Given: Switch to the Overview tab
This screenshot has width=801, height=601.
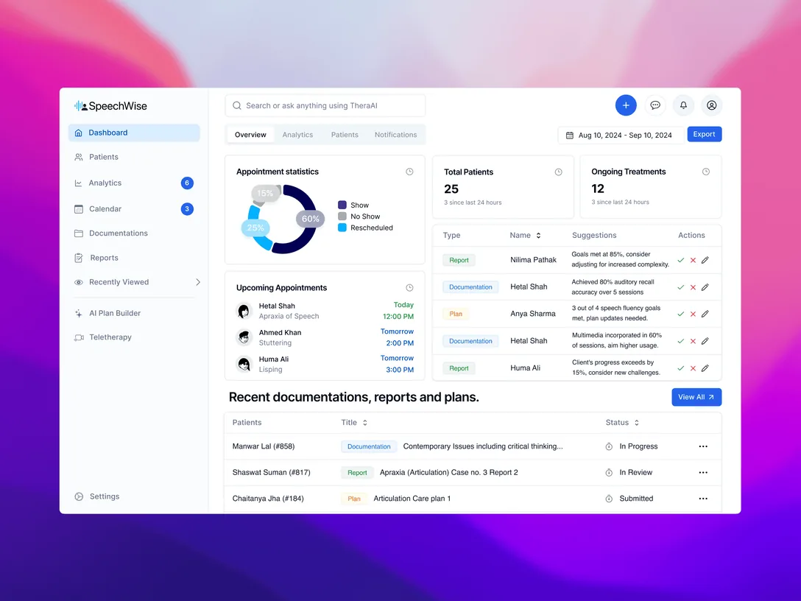Looking at the screenshot, I should [250, 134].
